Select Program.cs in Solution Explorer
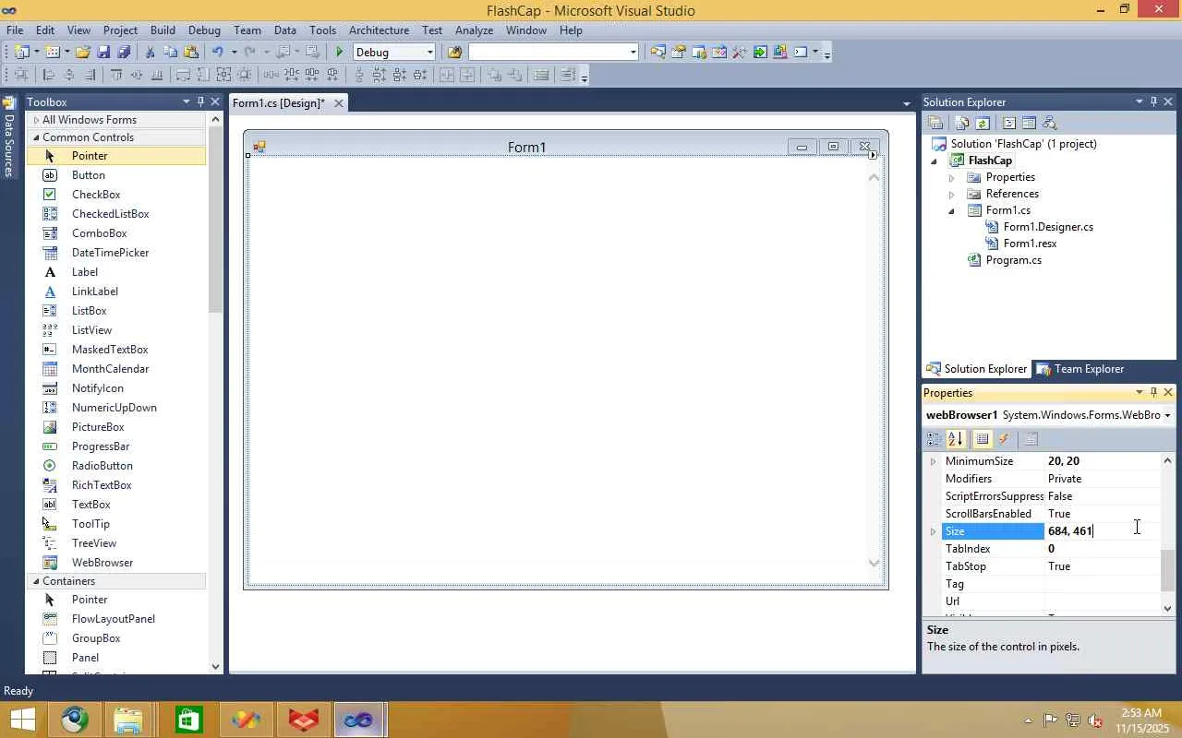1182x738 pixels. 1013,260
